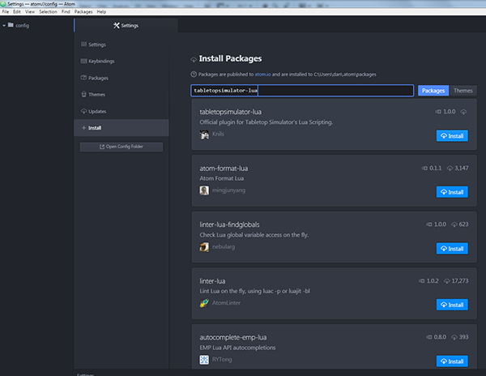Select the Packages search toggle button
Screen dimensions: 486x376
[433, 91]
